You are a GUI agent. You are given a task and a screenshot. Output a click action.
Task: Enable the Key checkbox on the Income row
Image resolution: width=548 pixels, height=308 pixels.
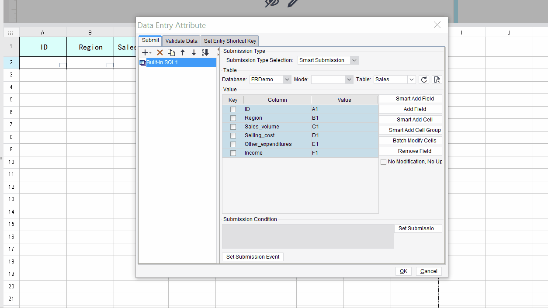coord(233,153)
